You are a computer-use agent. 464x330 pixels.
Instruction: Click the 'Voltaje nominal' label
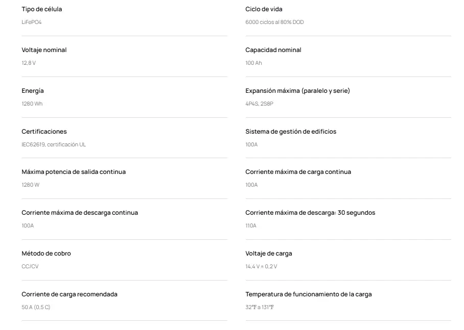(44, 50)
